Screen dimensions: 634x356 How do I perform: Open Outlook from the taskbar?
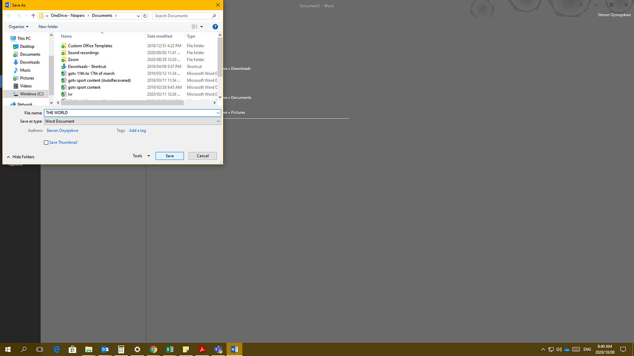click(x=105, y=349)
